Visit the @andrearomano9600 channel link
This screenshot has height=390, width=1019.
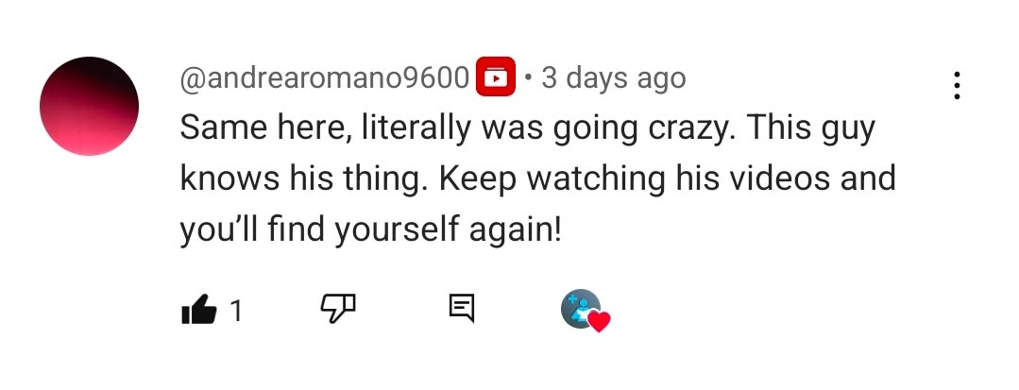[325, 78]
